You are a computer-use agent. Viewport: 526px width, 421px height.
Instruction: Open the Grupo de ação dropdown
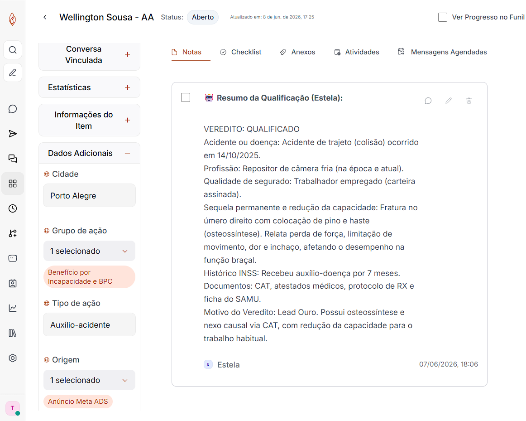(x=89, y=251)
